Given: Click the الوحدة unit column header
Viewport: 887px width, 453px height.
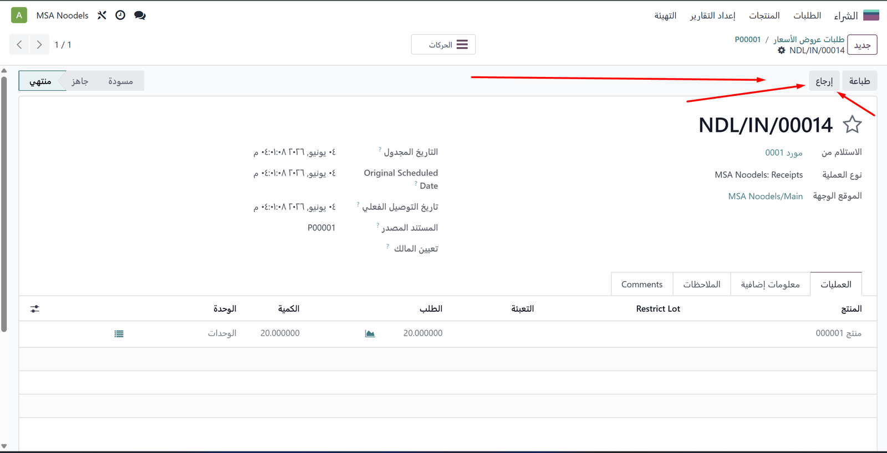Looking at the screenshot, I should coord(225,309).
